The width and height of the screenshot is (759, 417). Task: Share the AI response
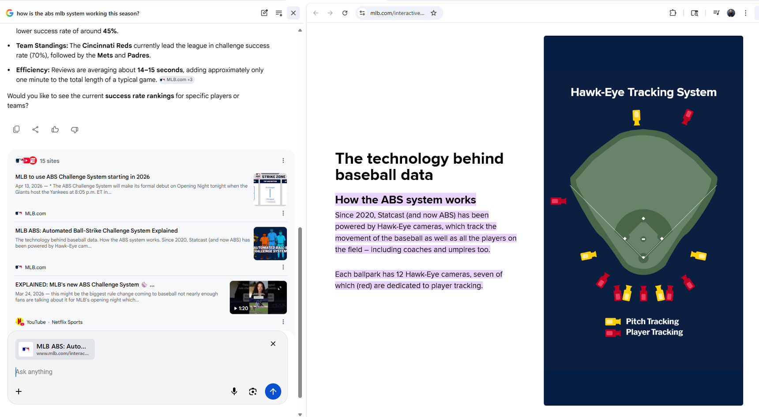click(36, 129)
